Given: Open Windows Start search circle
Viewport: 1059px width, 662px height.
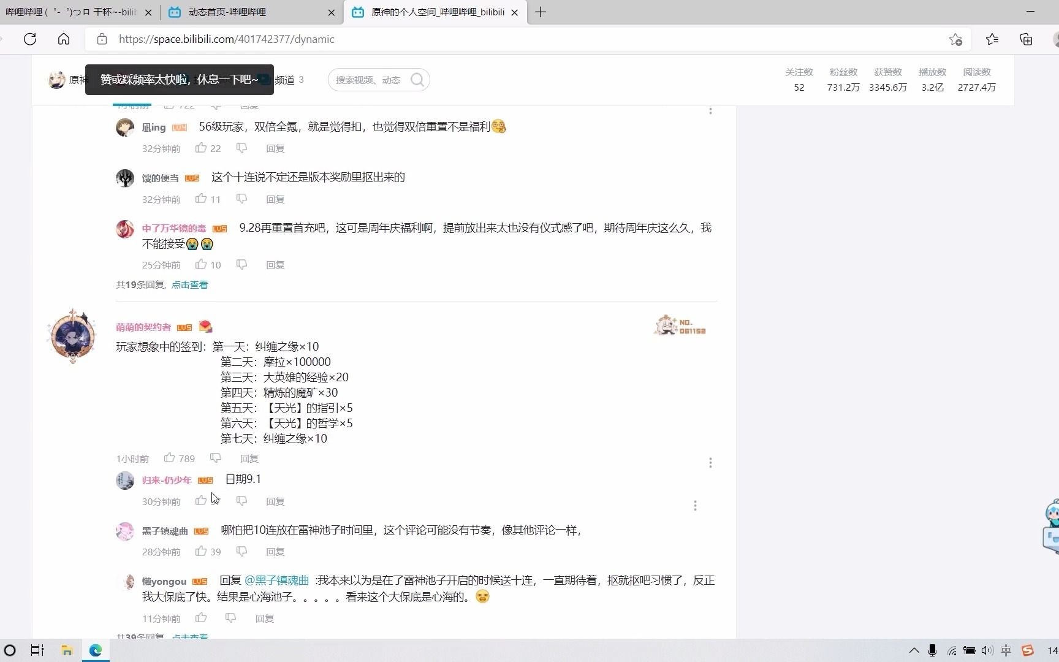Looking at the screenshot, I should point(10,650).
